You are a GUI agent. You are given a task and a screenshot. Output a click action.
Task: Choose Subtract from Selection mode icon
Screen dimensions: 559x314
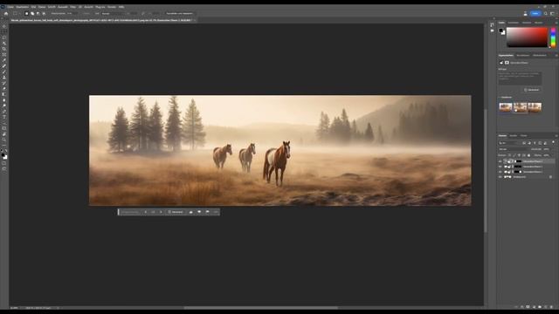[x=38, y=14]
